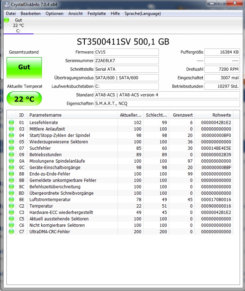The height and width of the screenshot is (291, 245).
Task: Click the status icon for Befehlszeitüberschreitung row
Action: coord(11,187)
